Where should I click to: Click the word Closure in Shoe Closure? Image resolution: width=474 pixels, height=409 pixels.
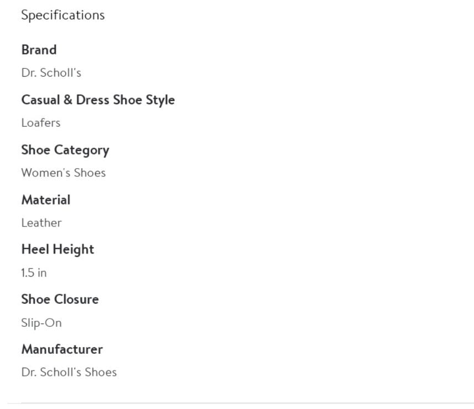tap(77, 299)
